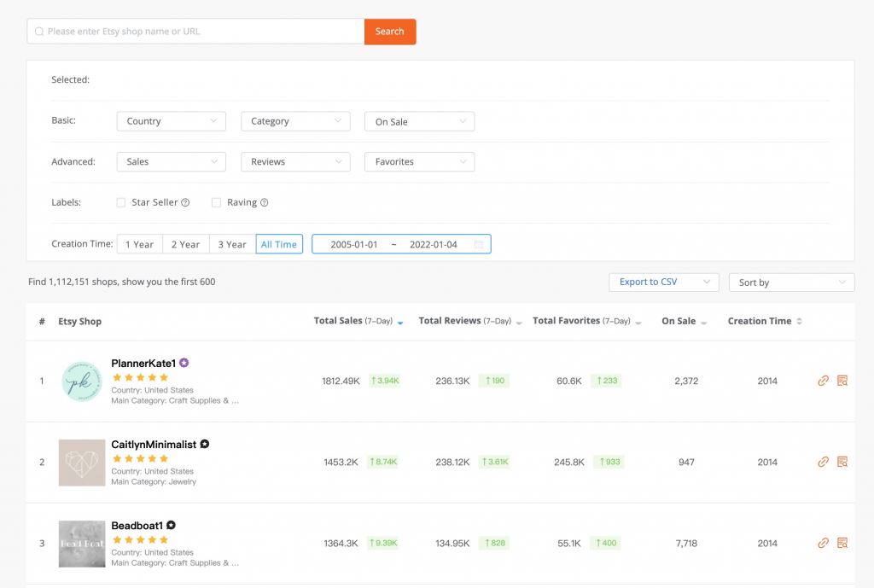The width and height of the screenshot is (874, 588).
Task: Select the All Time creation filter
Action: click(279, 243)
